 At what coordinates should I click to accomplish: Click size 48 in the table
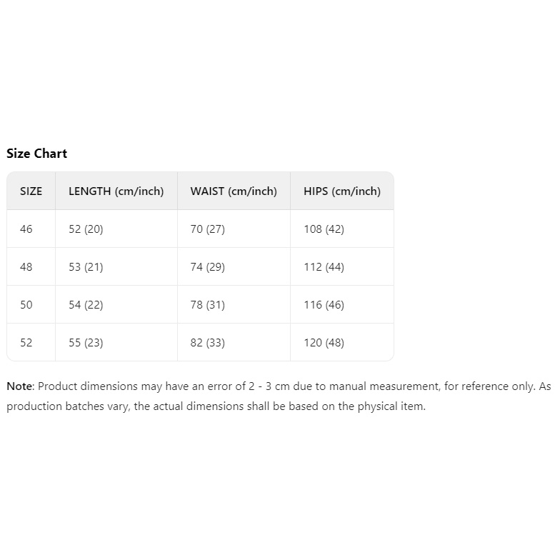coord(26,267)
